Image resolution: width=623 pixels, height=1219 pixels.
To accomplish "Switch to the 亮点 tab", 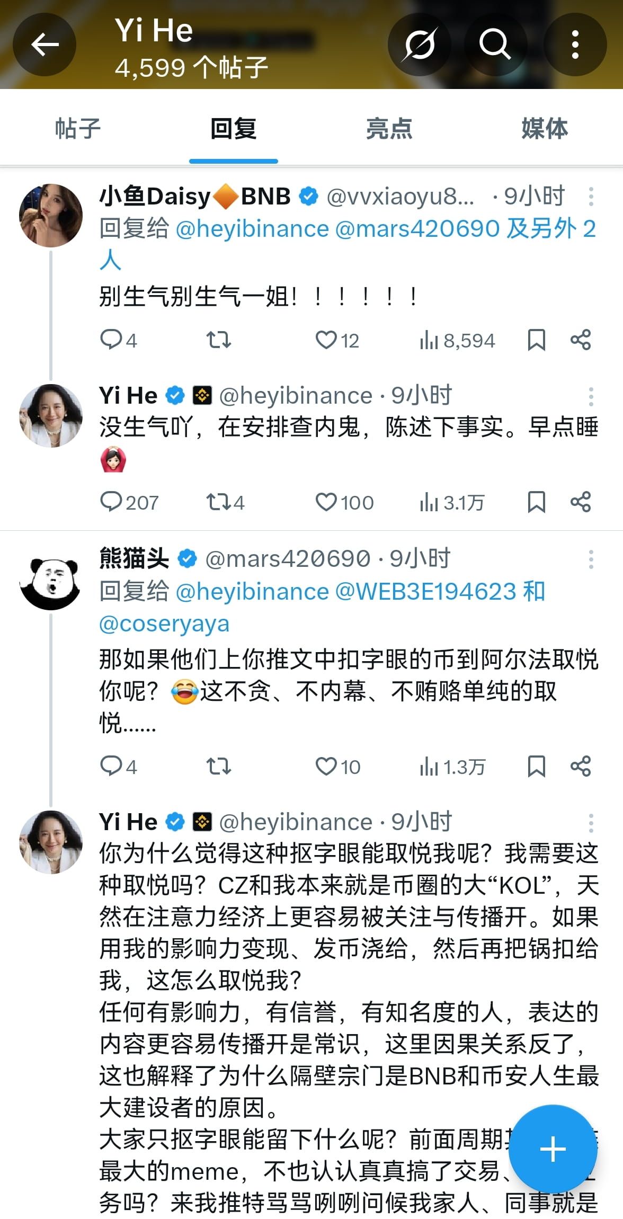I will point(389,129).
